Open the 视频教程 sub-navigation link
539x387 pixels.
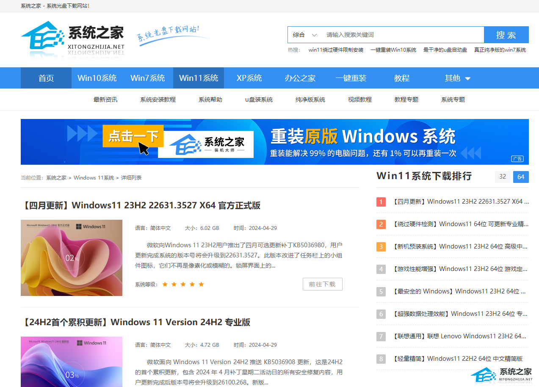tap(360, 100)
